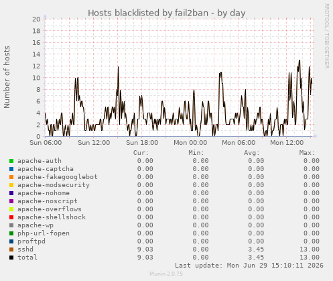Select the apache-noscript legend label
This screenshot has width=333, height=281.
tap(48, 201)
